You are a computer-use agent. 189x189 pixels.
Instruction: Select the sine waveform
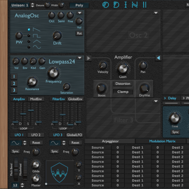pyautogui.click(x=29, y=47)
